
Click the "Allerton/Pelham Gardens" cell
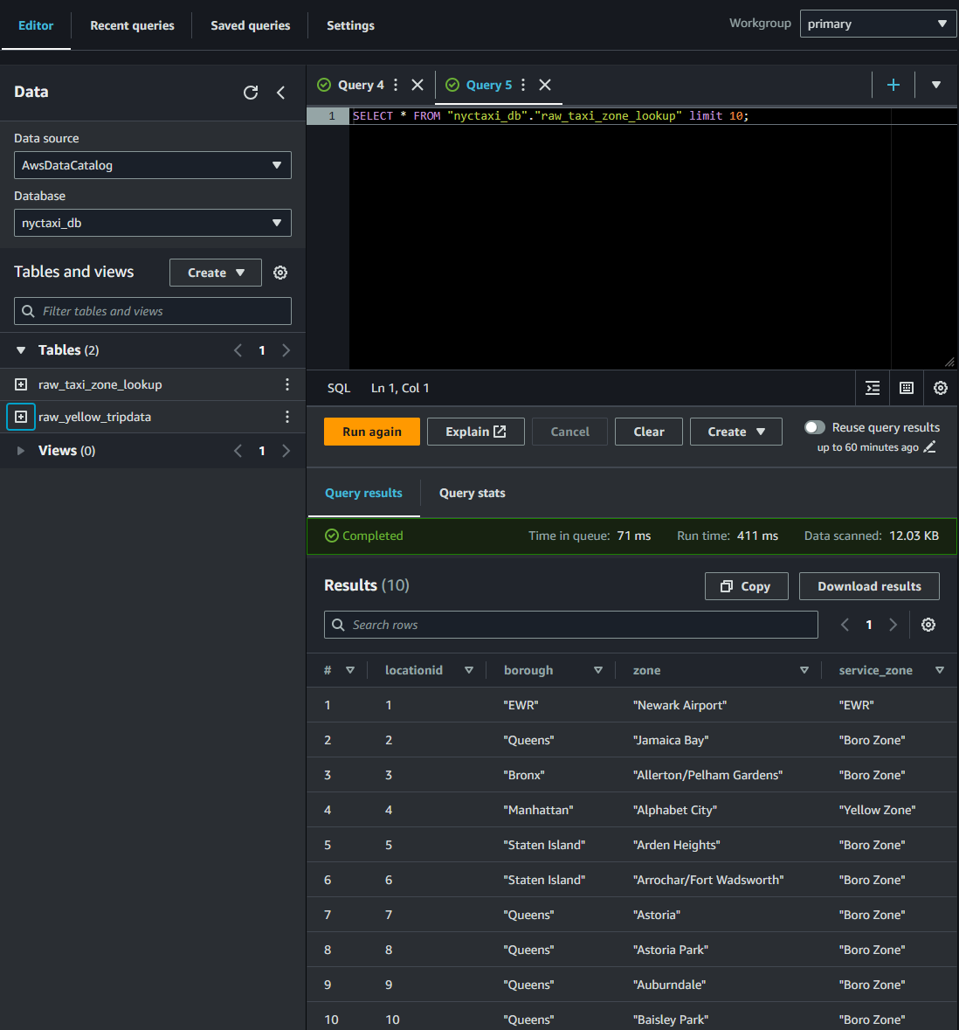point(707,775)
